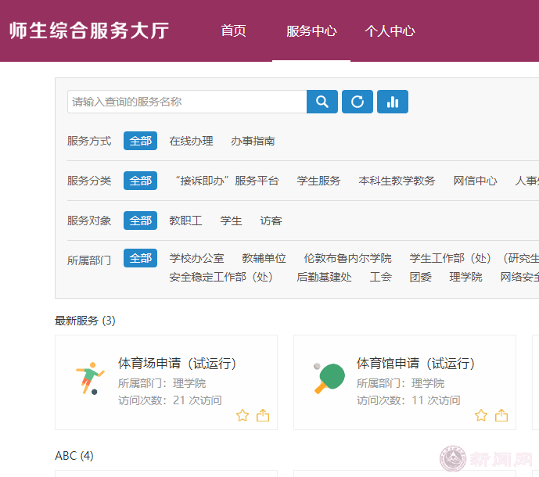Click the refresh reset icon button

tap(358, 102)
